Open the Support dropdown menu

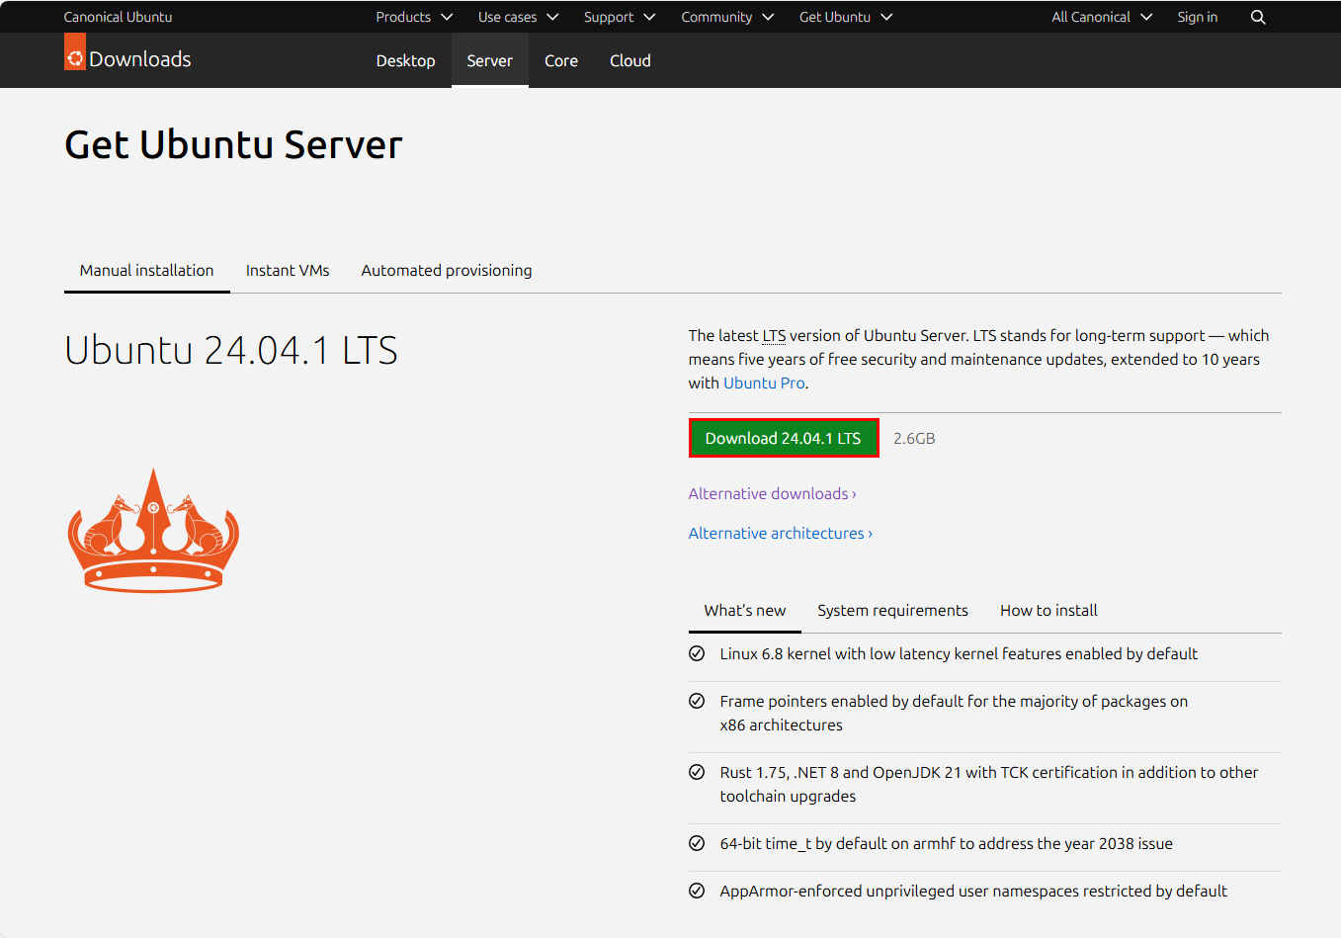pos(620,17)
